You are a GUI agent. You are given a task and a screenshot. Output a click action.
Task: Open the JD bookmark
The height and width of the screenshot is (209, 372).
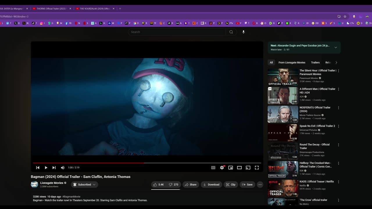[x=306, y=23]
